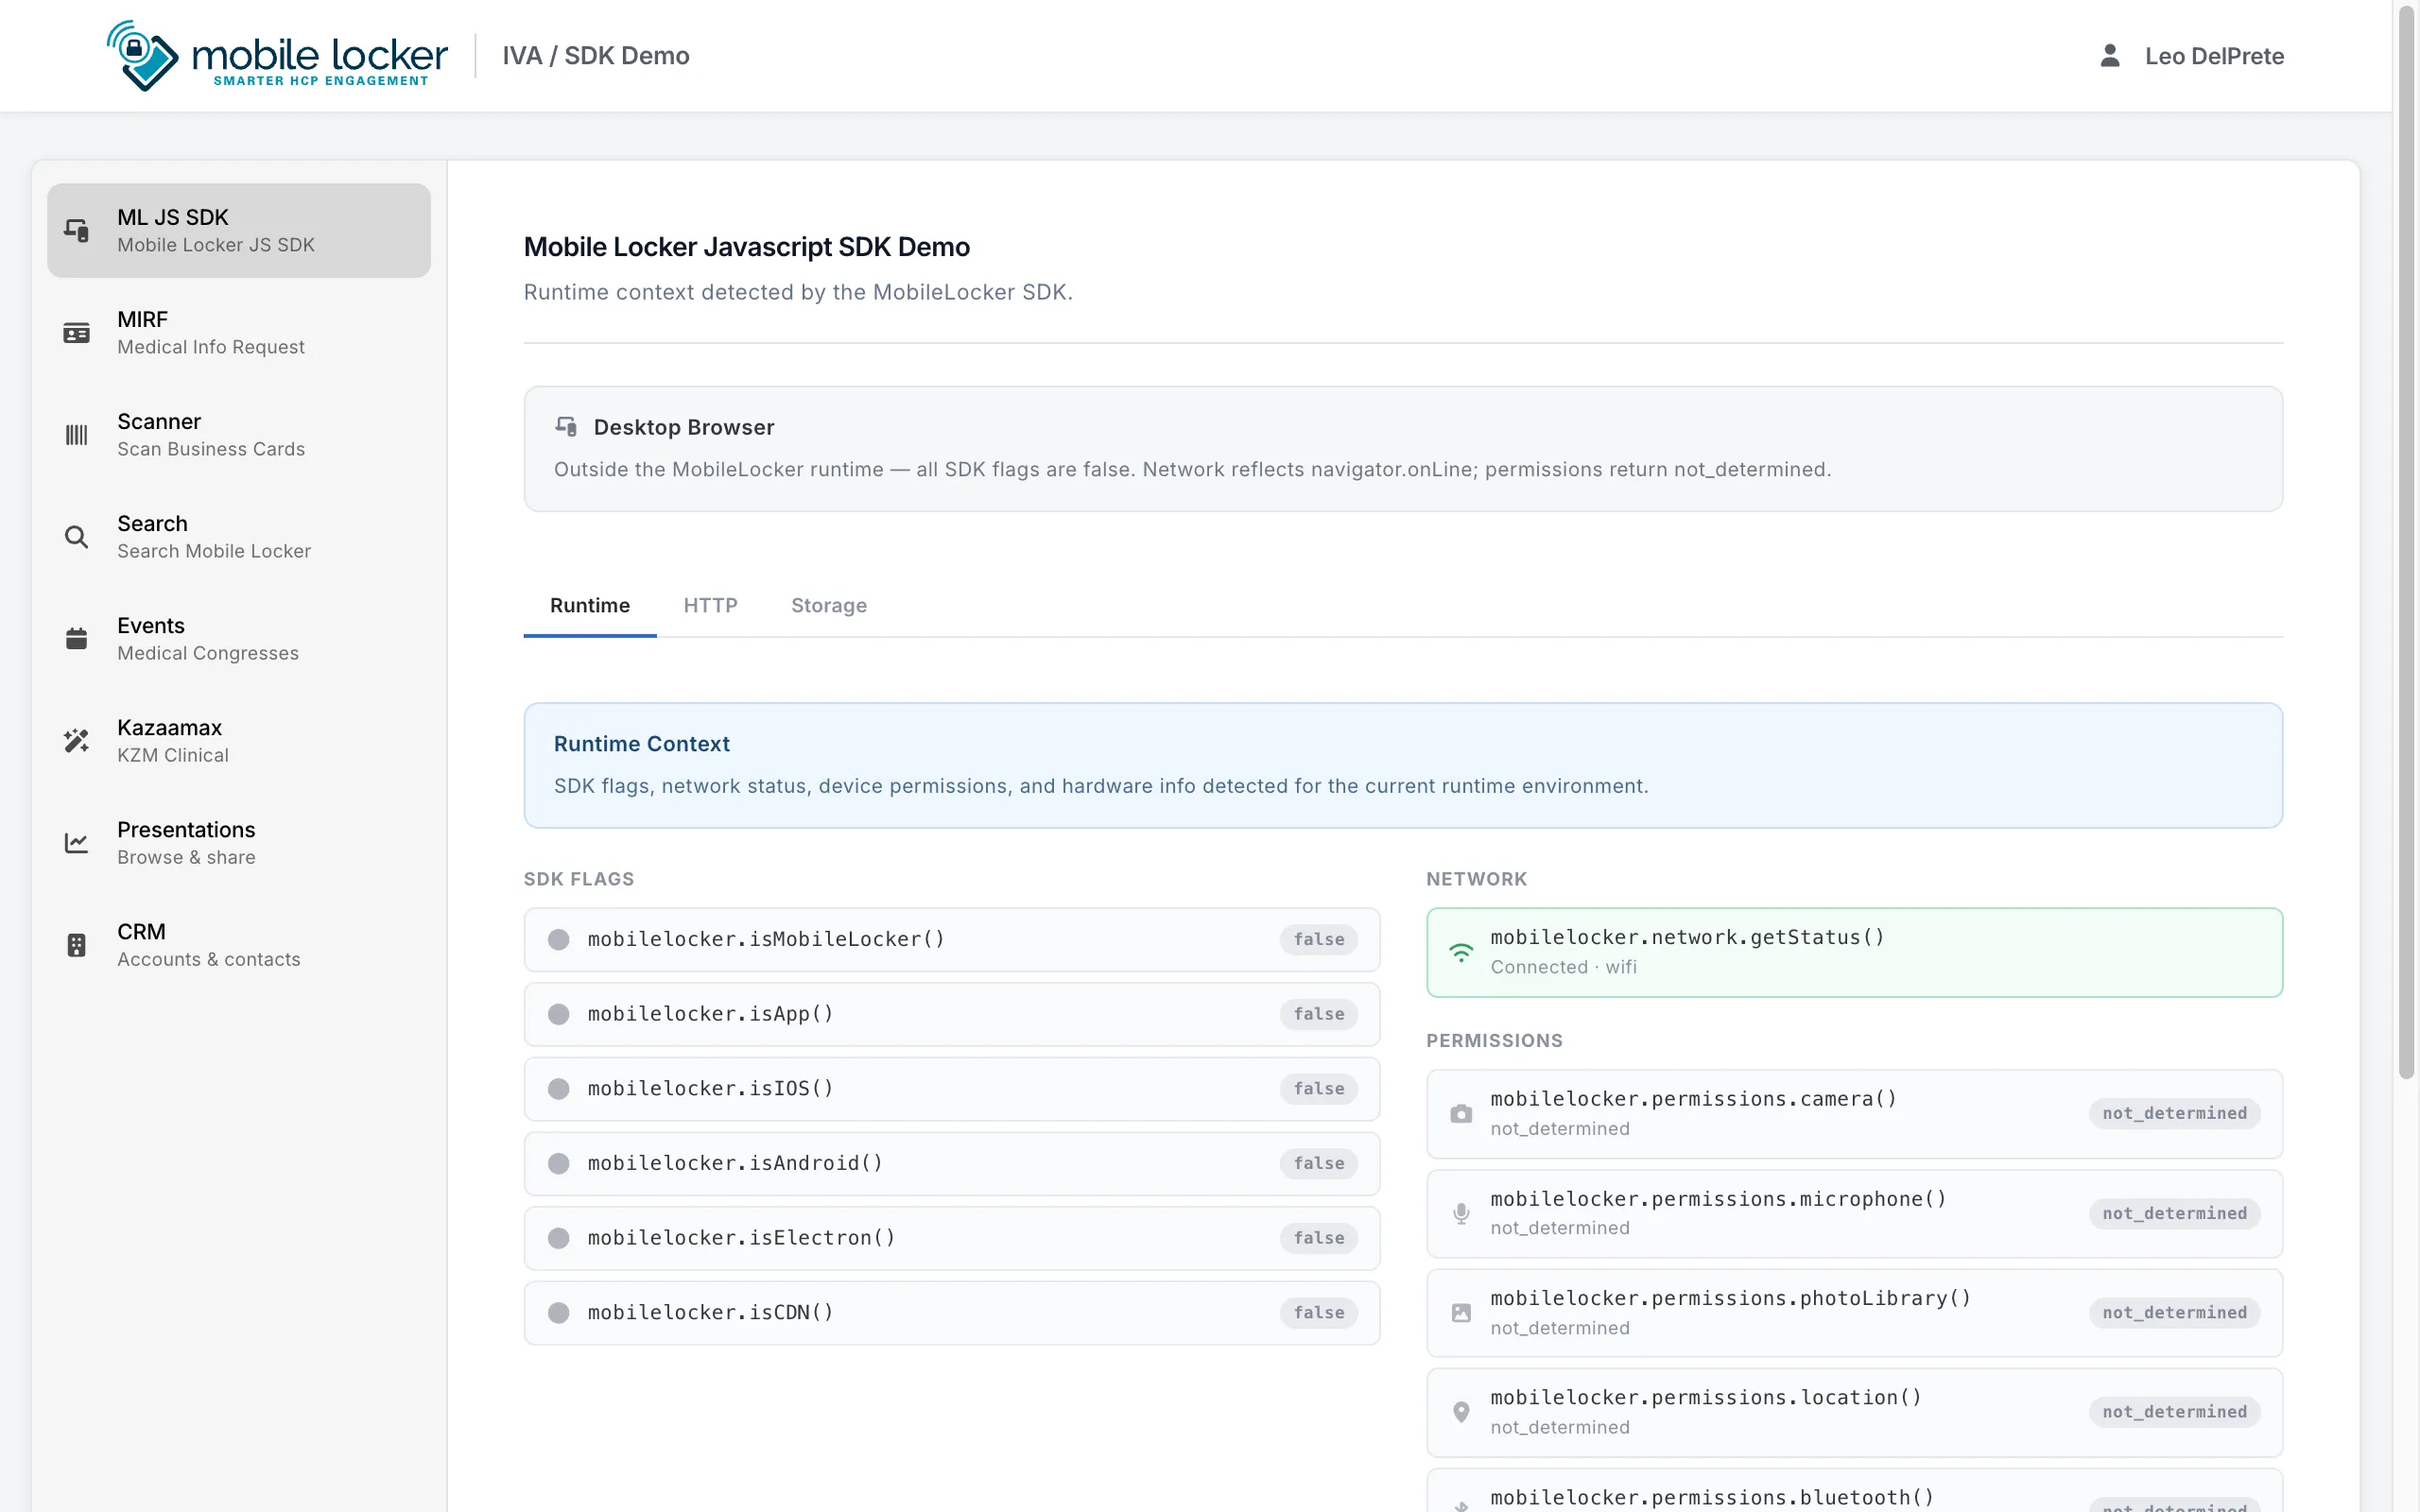Click the isMobileLocker() status dot

(x=559, y=940)
